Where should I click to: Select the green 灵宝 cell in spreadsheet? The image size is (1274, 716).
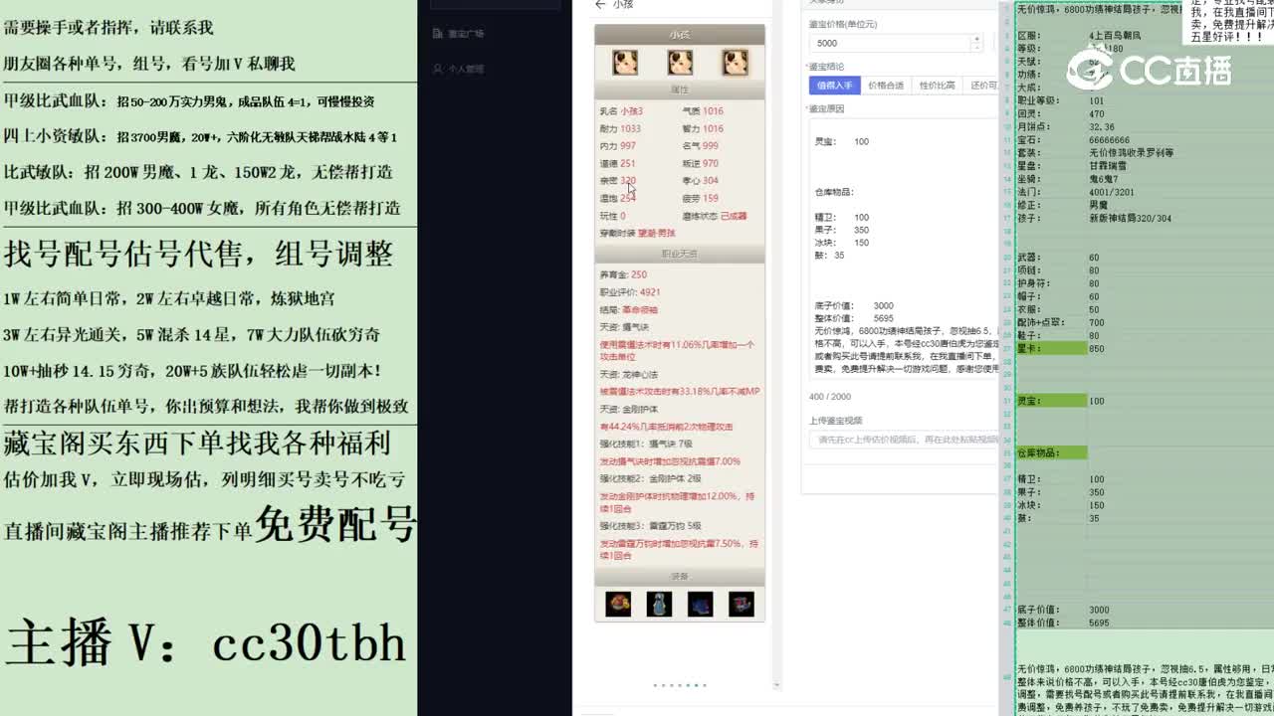tap(1050, 401)
